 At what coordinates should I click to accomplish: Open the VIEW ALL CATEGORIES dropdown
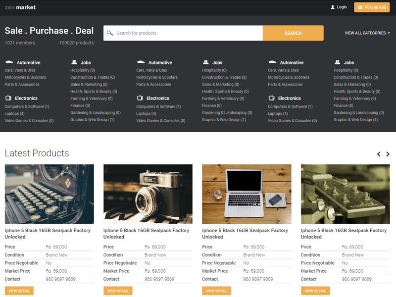point(366,33)
